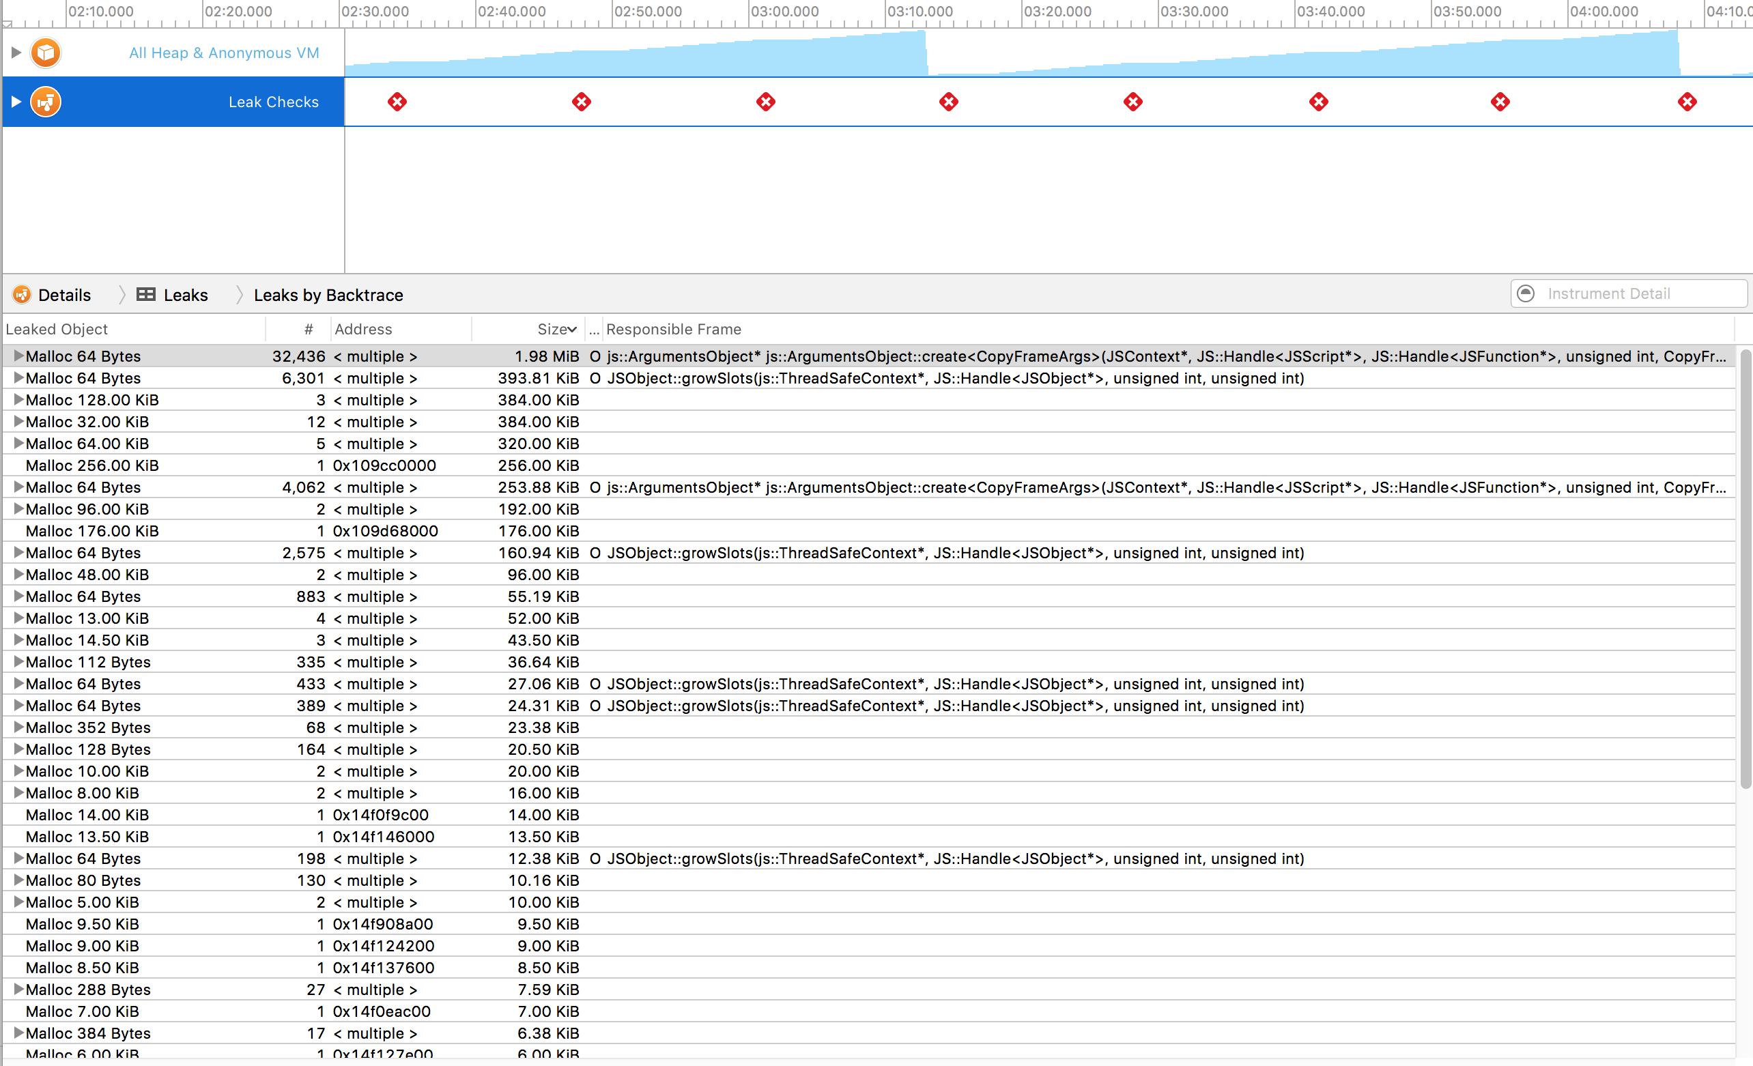Click the Leaked Object column header
Image resolution: width=1753 pixels, height=1066 pixels.
(57, 329)
